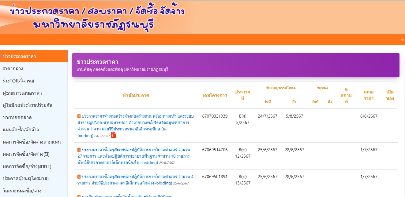Click project number 67069514706
The width and height of the screenshot is (405, 197).
[215, 150]
